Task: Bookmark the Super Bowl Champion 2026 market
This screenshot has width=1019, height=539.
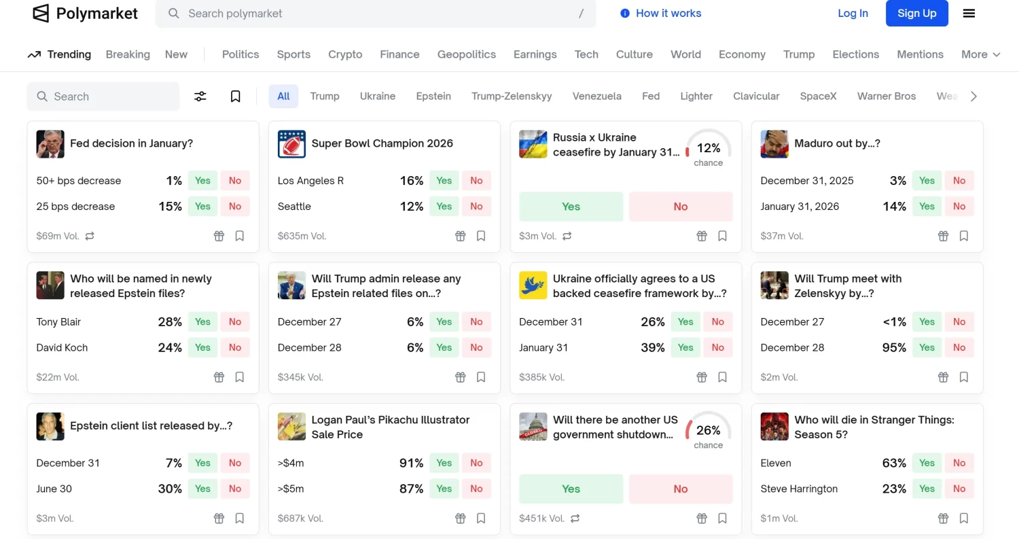Action: tap(481, 236)
